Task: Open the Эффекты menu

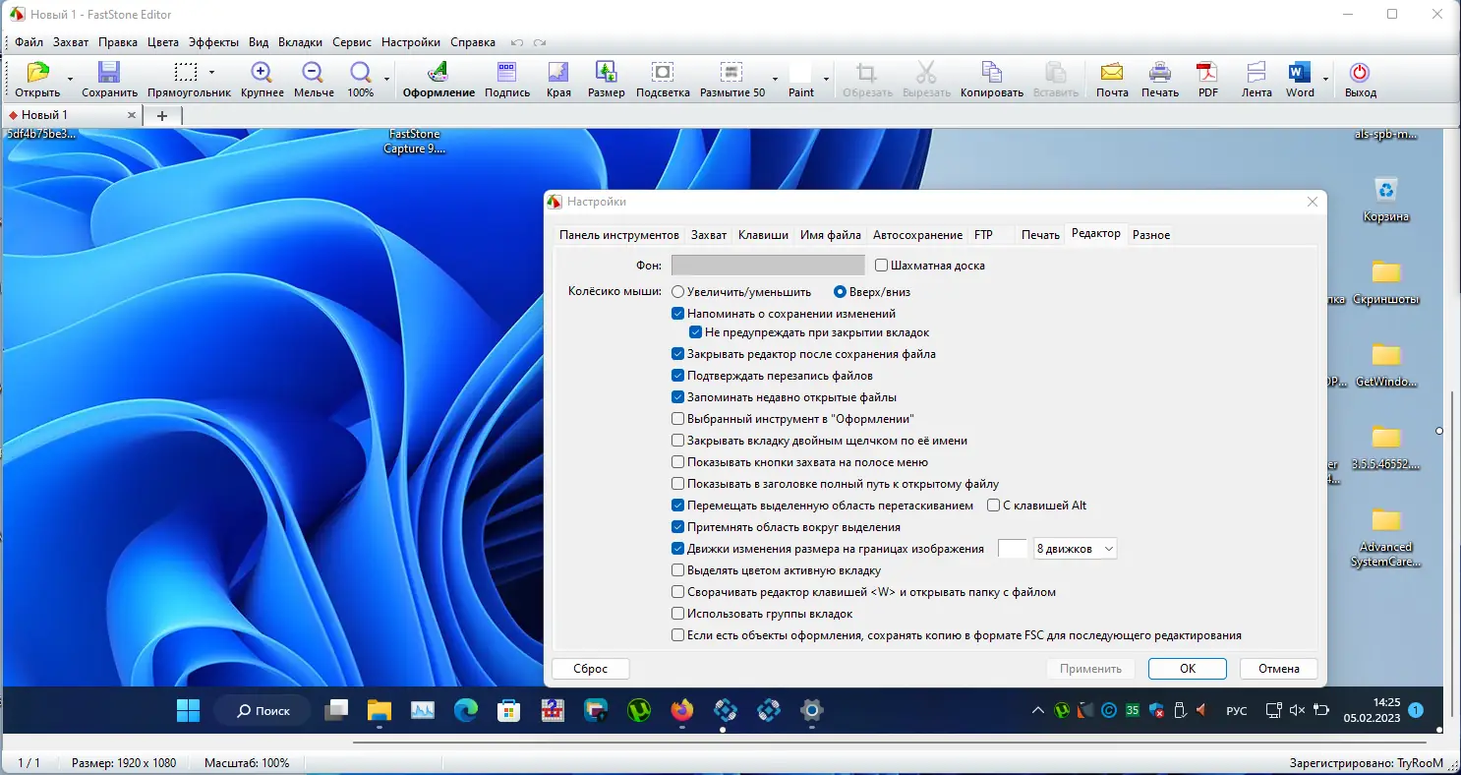Action: coord(213,42)
